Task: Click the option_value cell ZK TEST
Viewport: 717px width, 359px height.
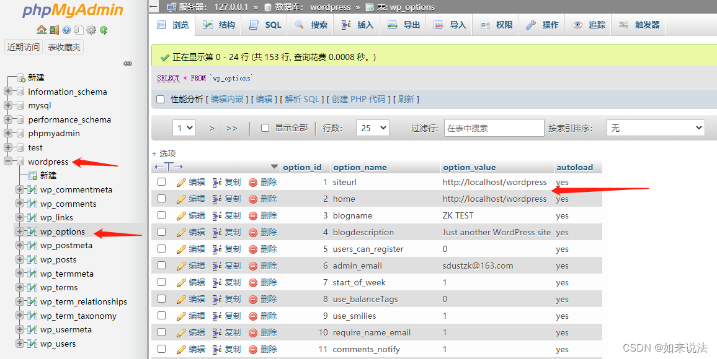Action: coord(458,216)
